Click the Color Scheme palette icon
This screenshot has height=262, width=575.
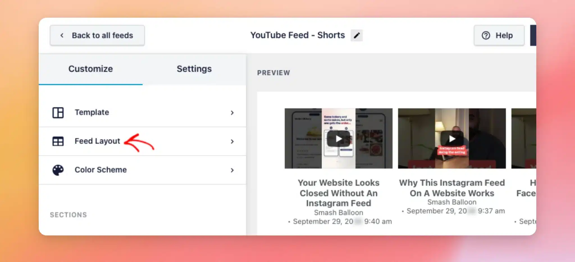[x=58, y=170]
